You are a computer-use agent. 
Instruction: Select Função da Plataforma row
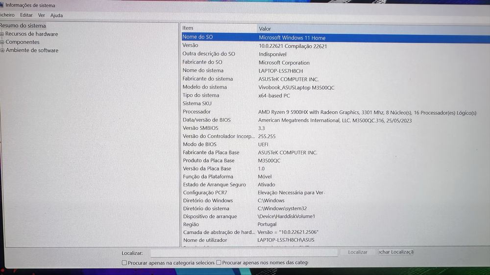(x=336, y=177)
